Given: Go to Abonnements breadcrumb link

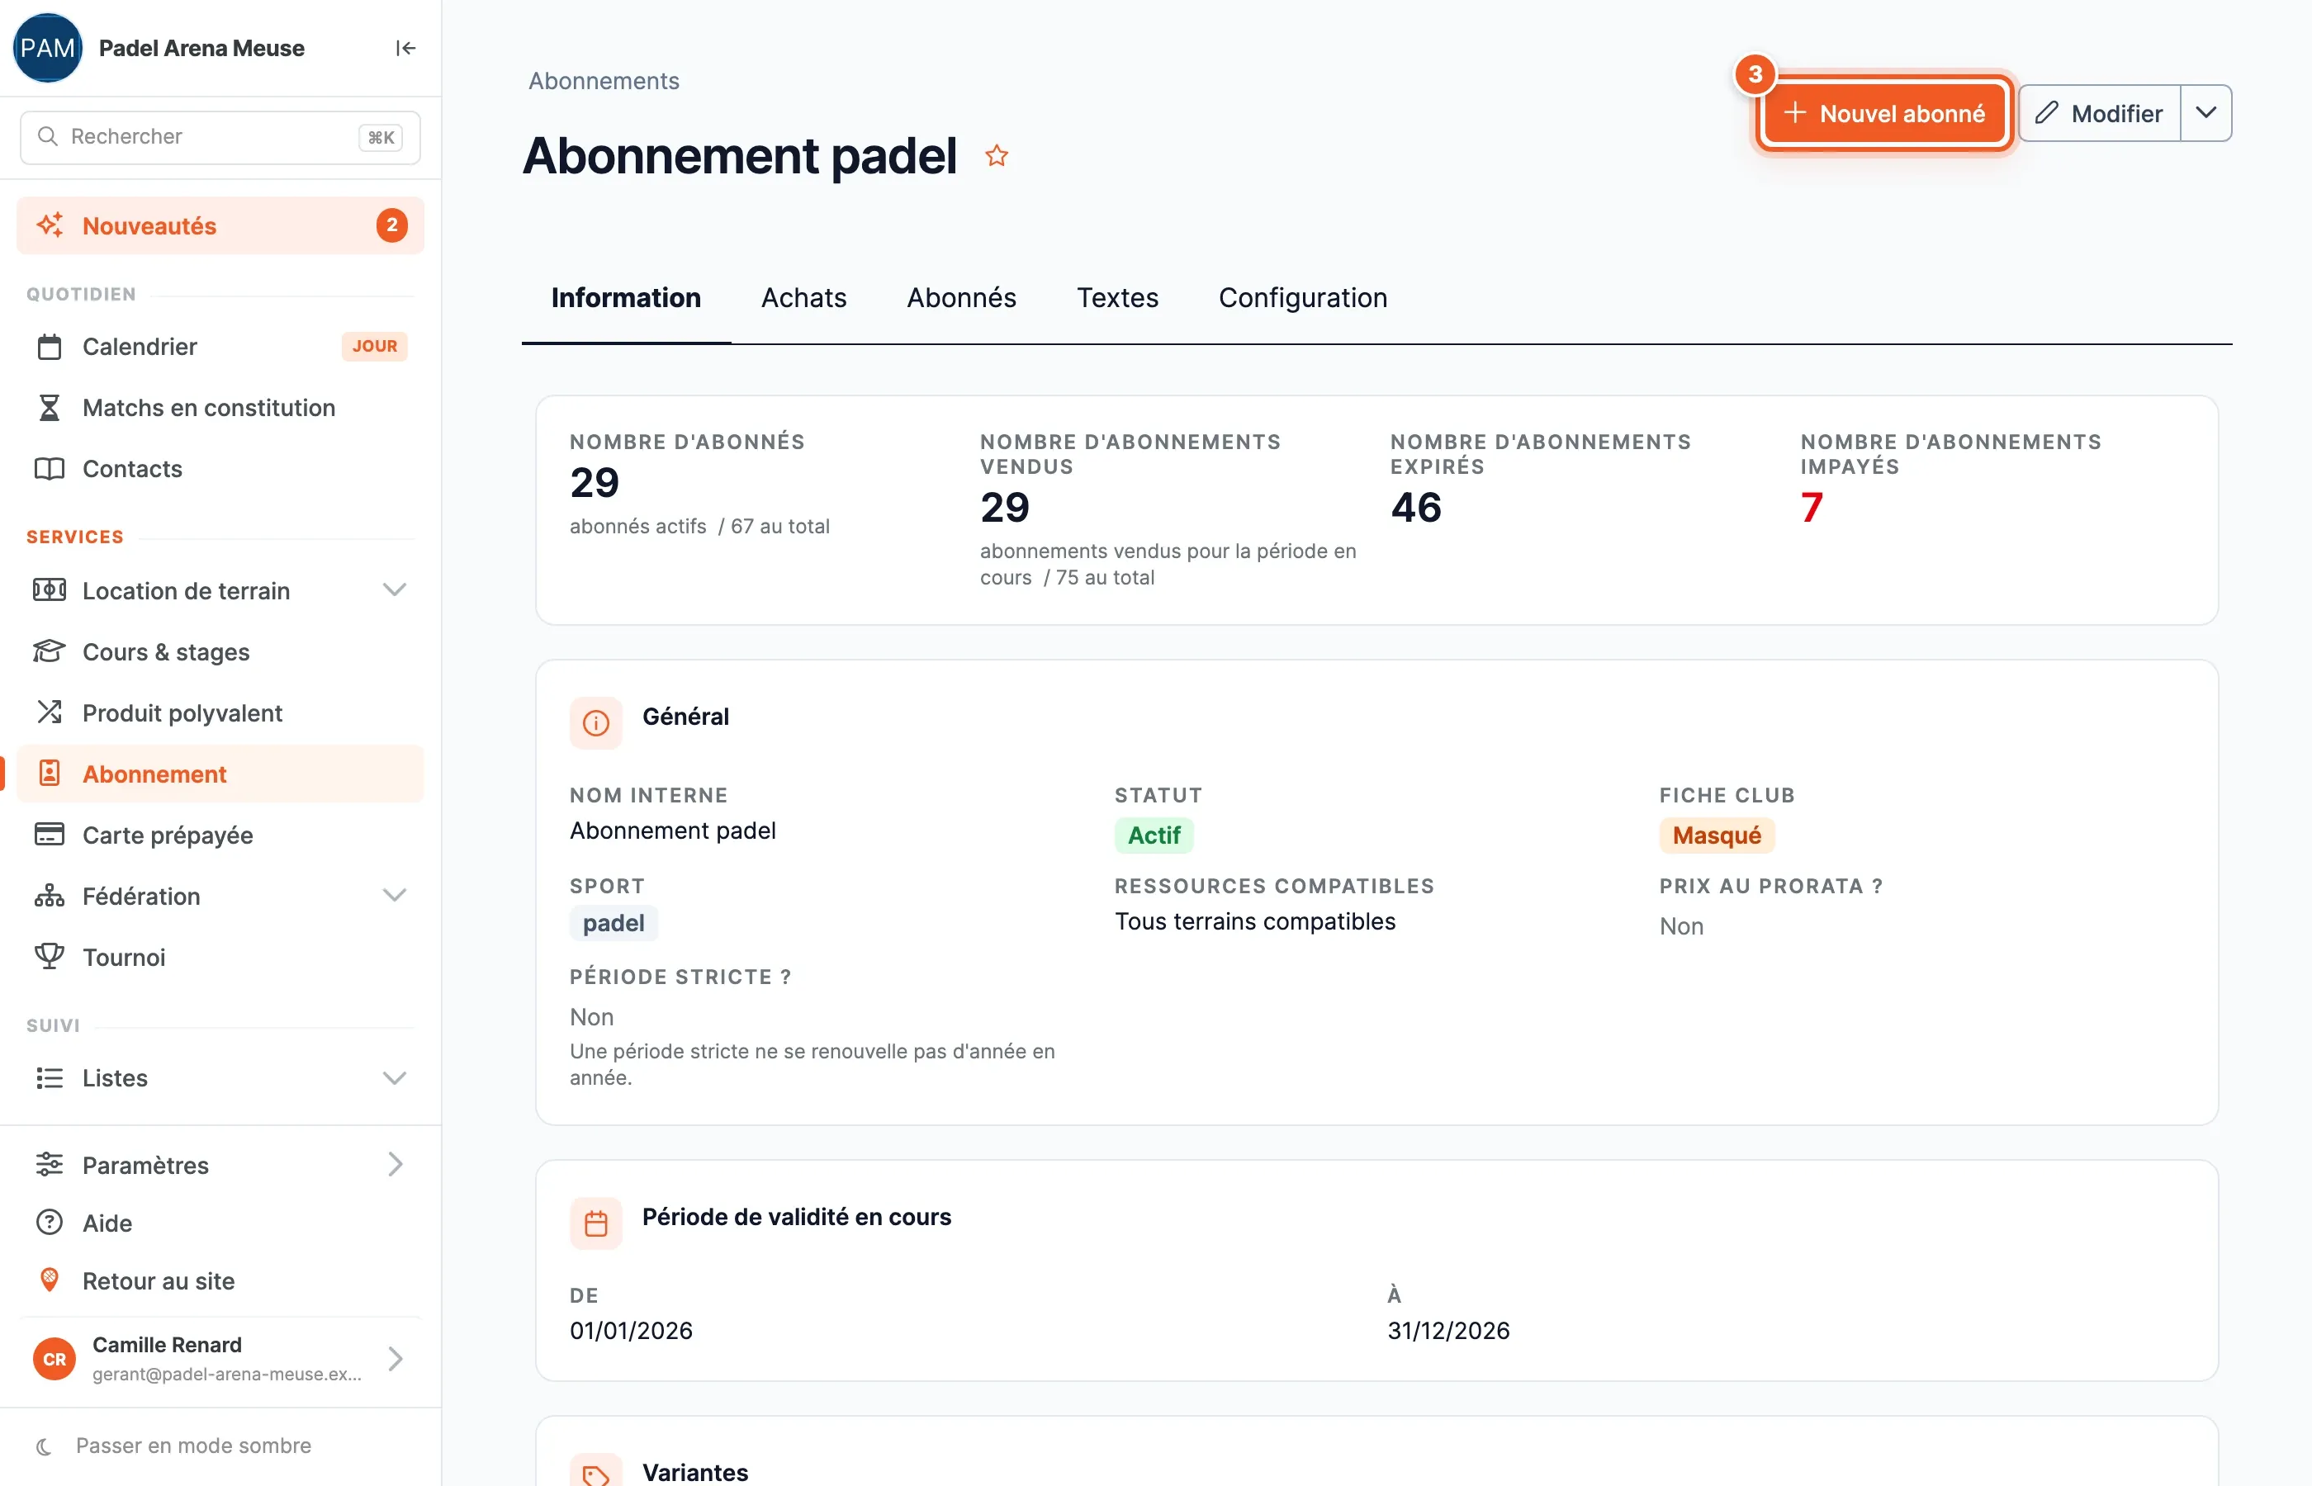Looking at the screenshot, I should 604,81.
